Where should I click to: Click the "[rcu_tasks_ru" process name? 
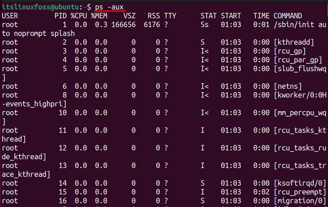pyautogui.click(x=300, y=148)
